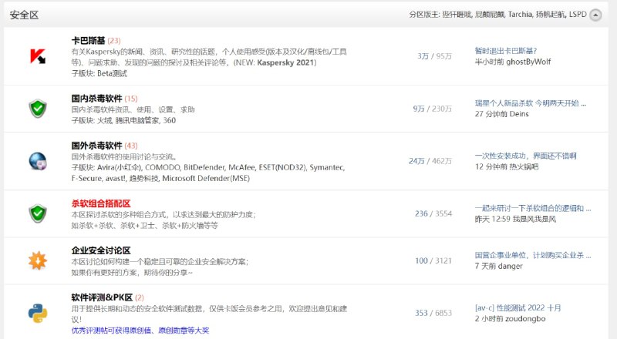Open the 企业安全讨论区 forum

point(101,250)
